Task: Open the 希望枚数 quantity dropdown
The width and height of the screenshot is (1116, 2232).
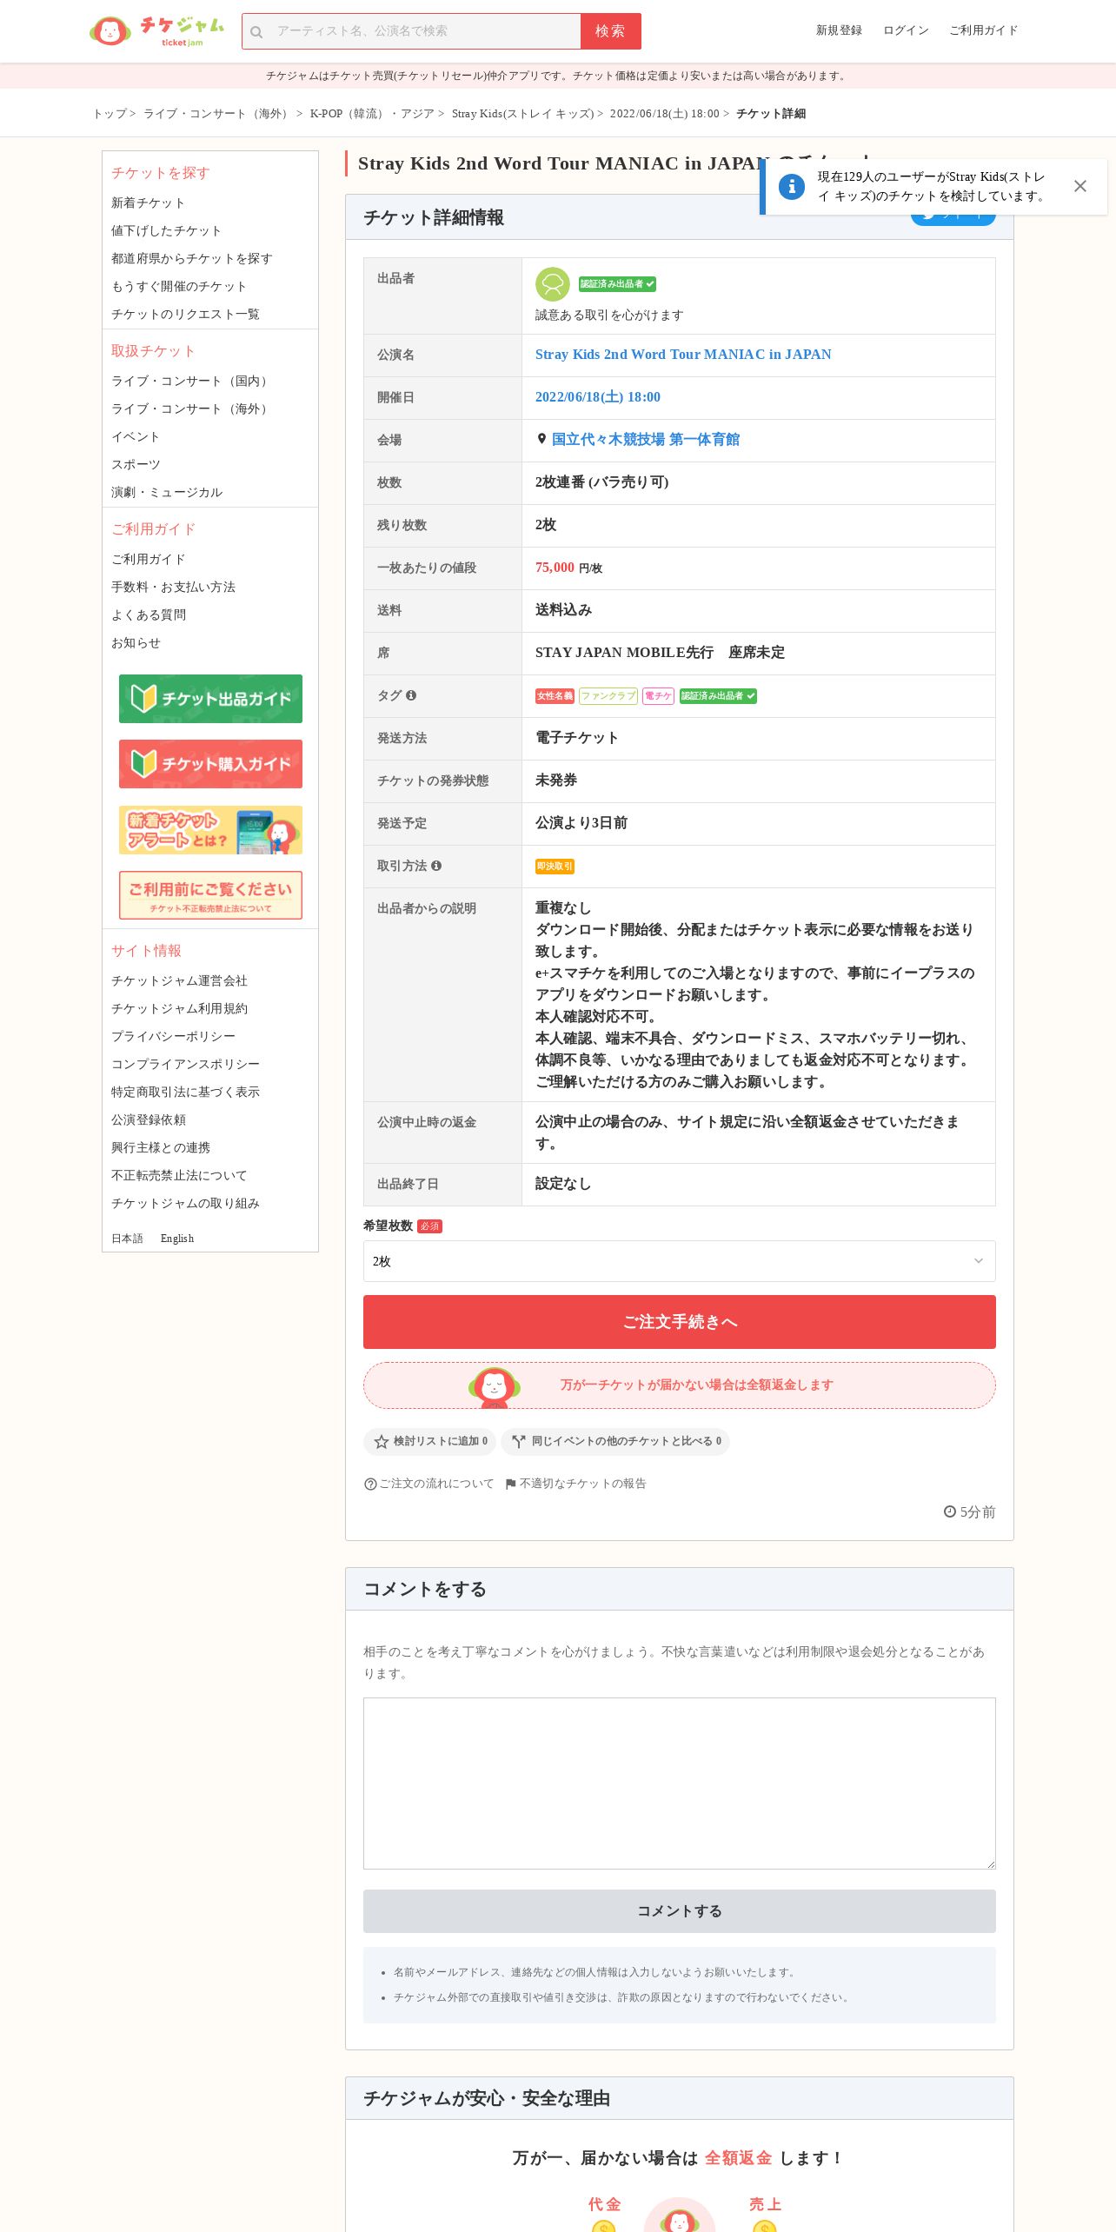Action: coord(680,1261)
